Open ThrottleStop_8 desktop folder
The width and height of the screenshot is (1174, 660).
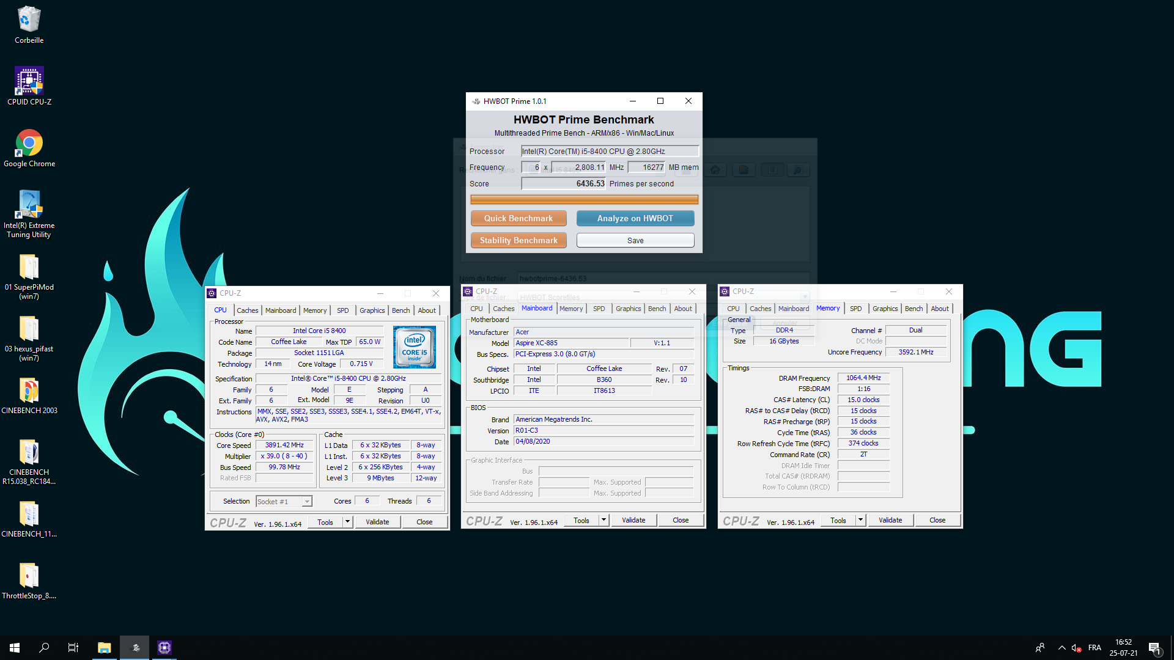click(x=29, y=581)
